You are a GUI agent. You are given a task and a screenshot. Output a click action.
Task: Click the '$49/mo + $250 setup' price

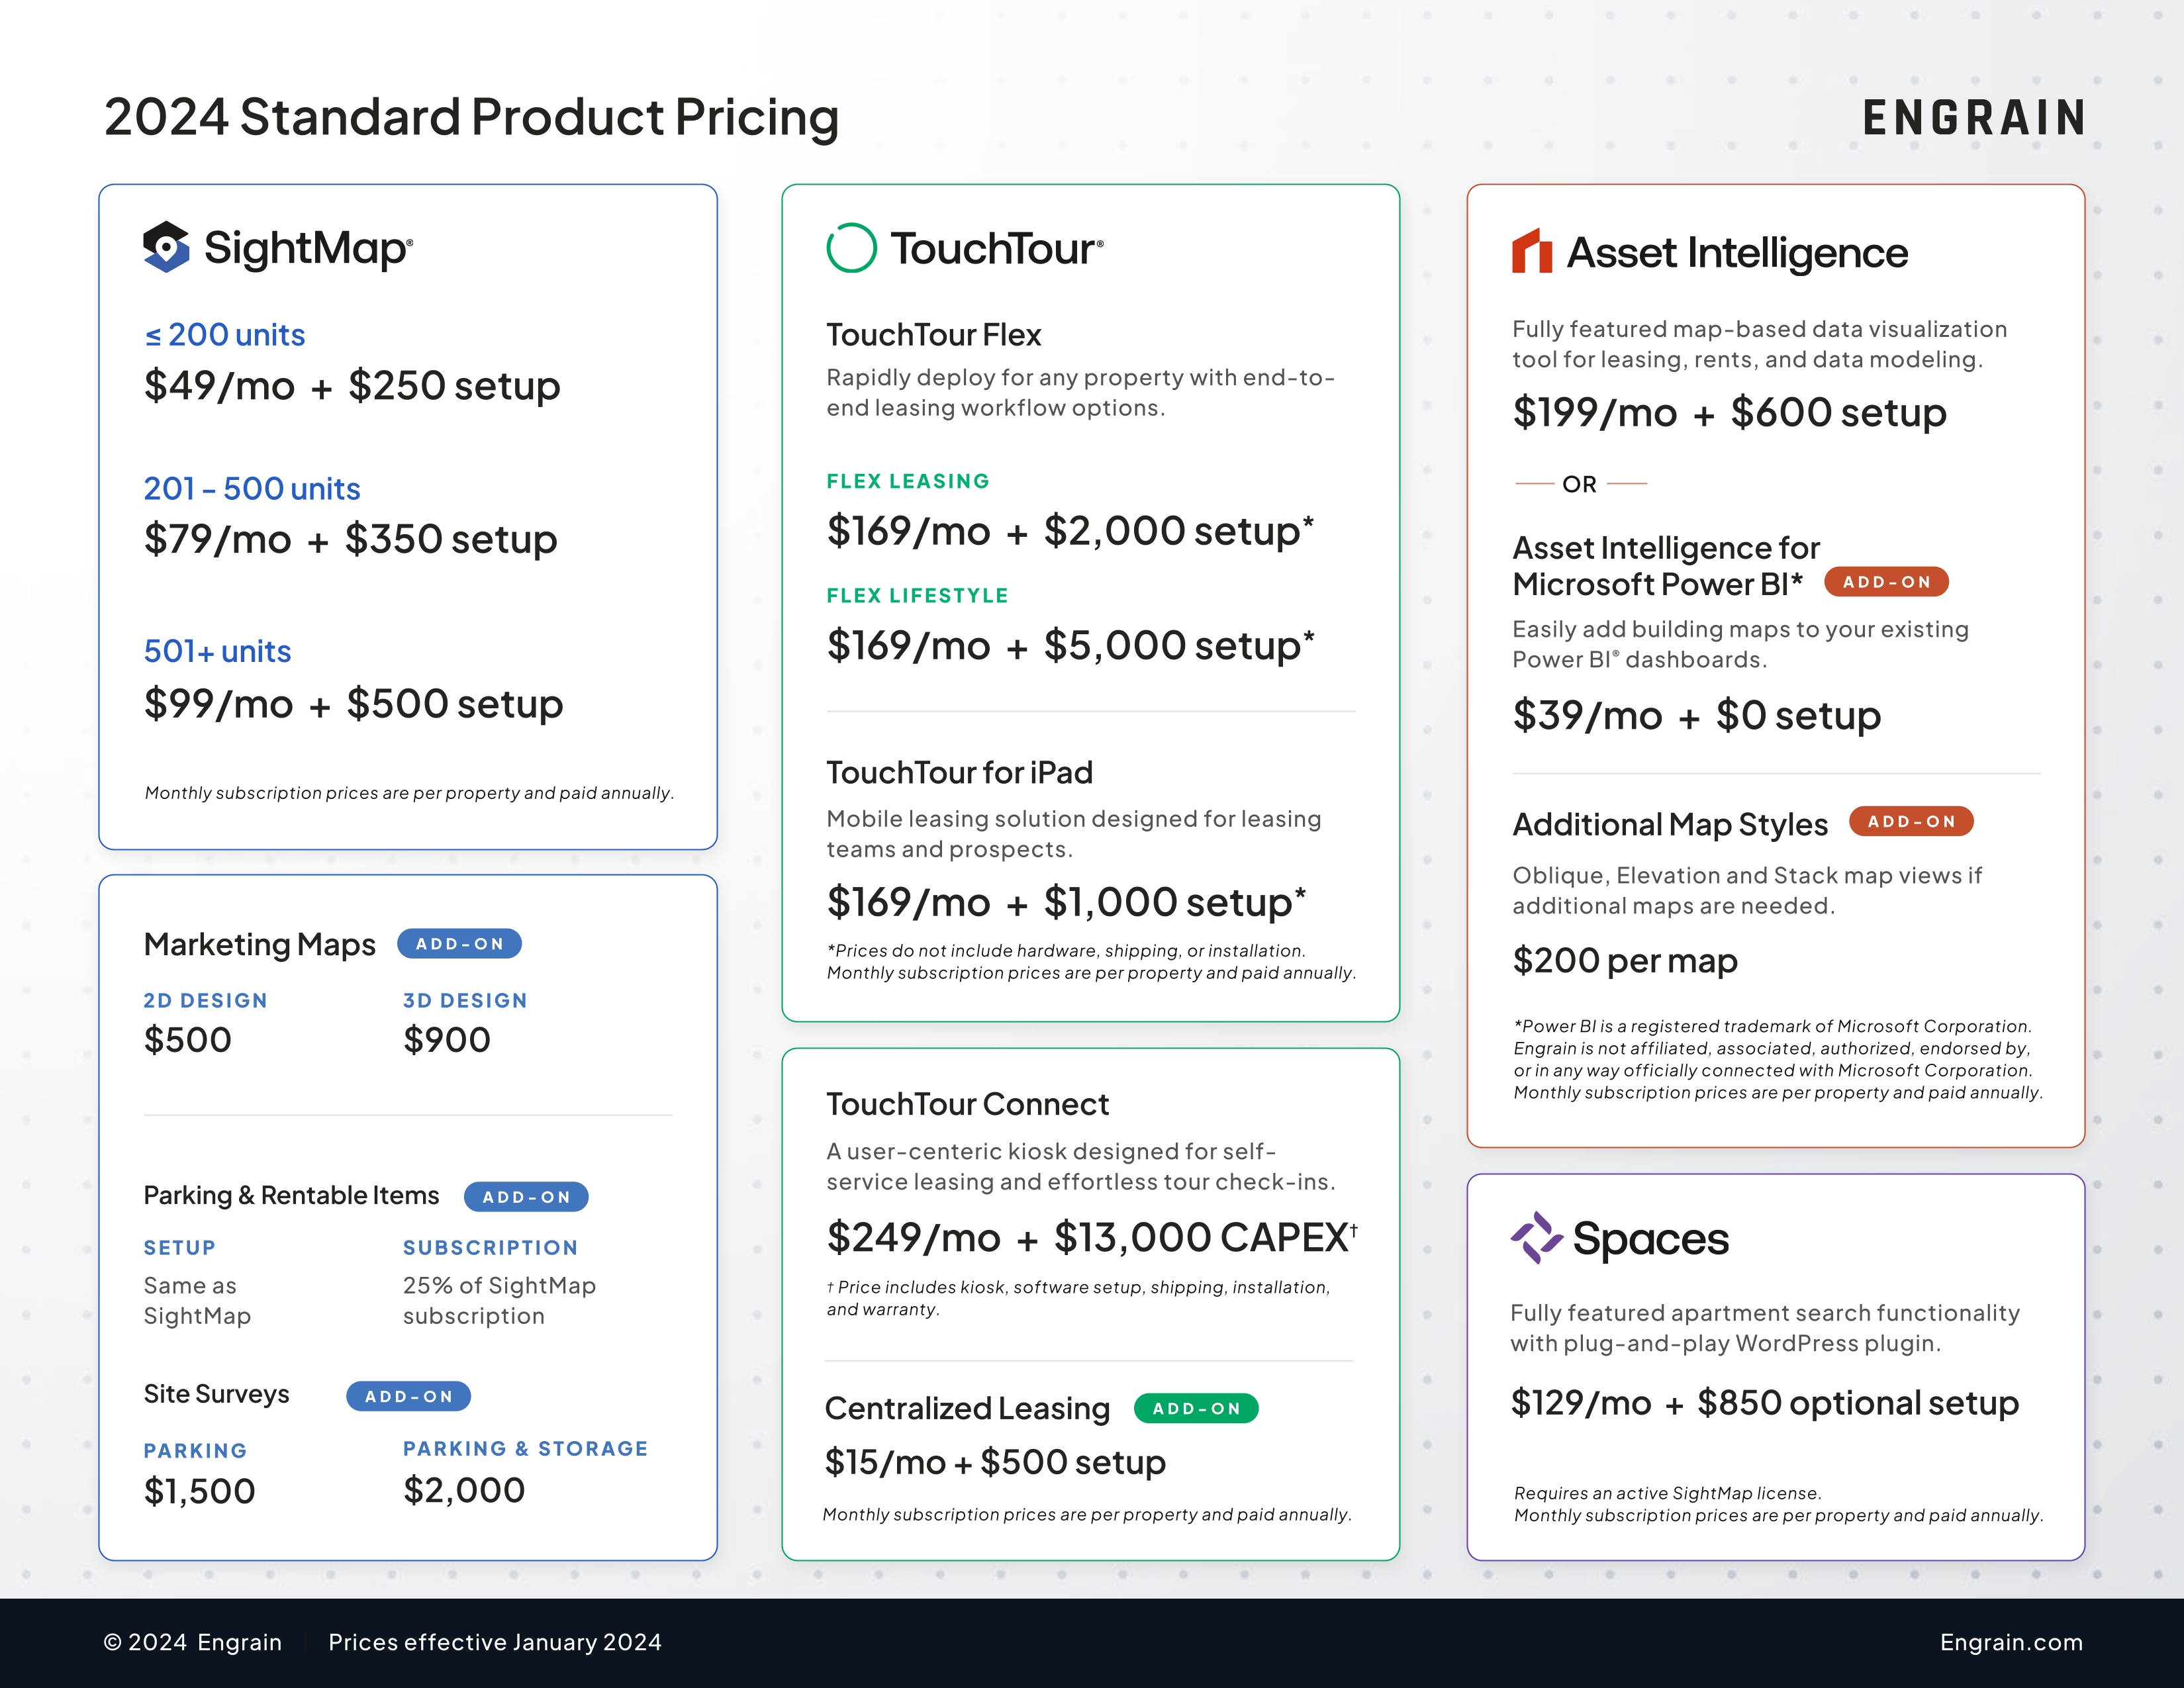point(352,386)
